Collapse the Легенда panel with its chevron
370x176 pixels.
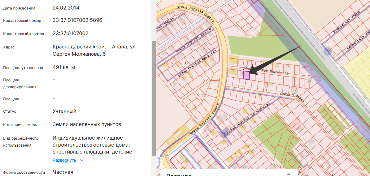tap(288, 174)
